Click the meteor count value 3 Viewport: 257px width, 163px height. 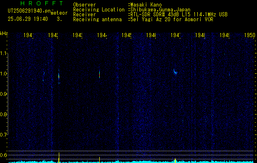[x=59, y=19]
